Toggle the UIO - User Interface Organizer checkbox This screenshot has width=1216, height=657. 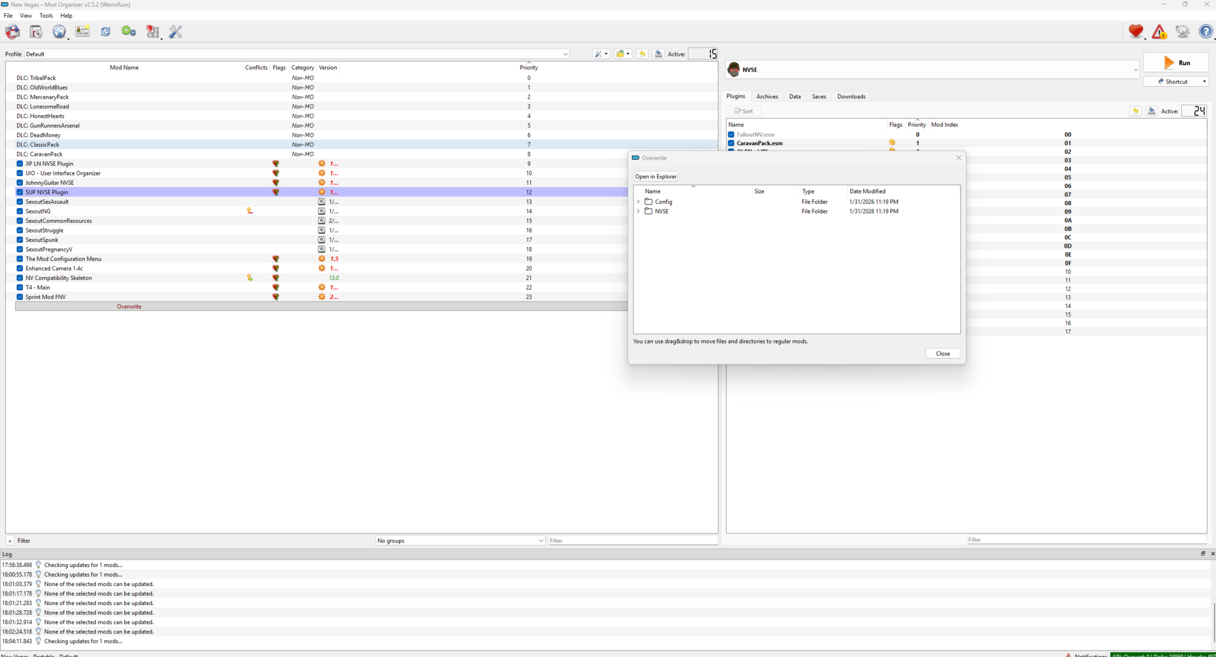point(20,173)
